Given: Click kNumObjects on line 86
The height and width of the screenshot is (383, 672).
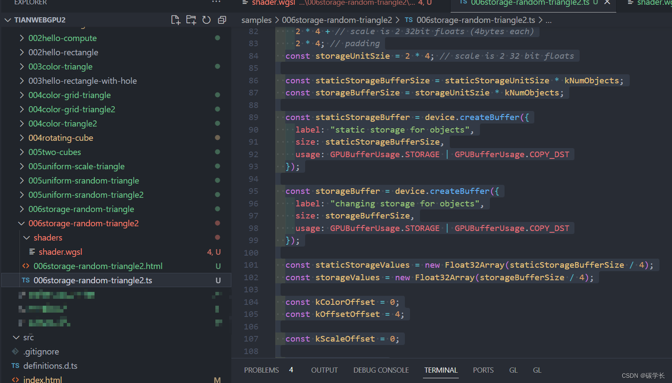Looking at the screenshot, I should coord(591,80).
